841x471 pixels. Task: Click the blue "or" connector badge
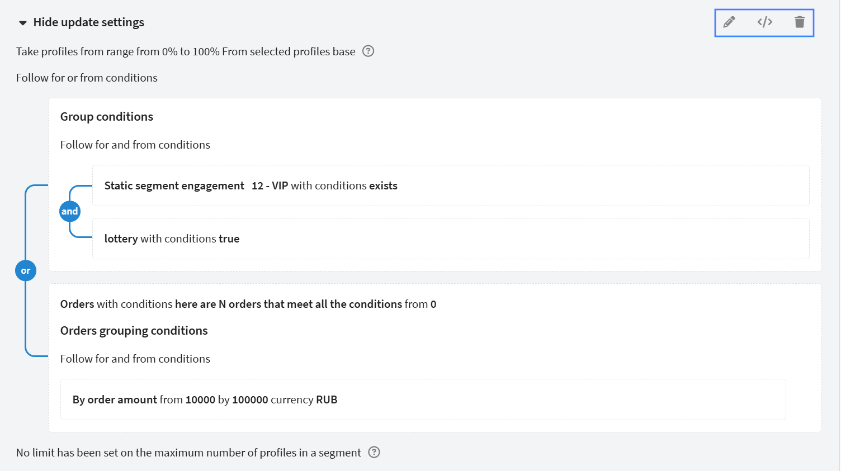tap(26, 271)
